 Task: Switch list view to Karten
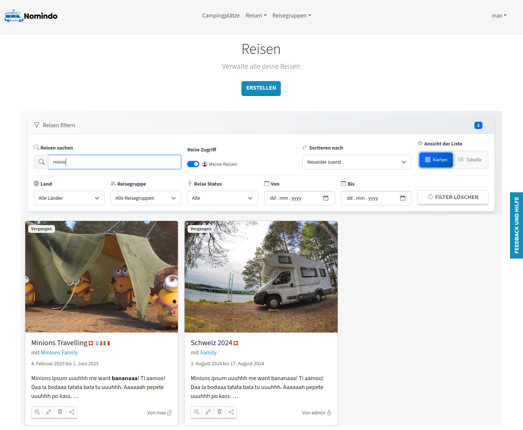click(x=436, y=160)
